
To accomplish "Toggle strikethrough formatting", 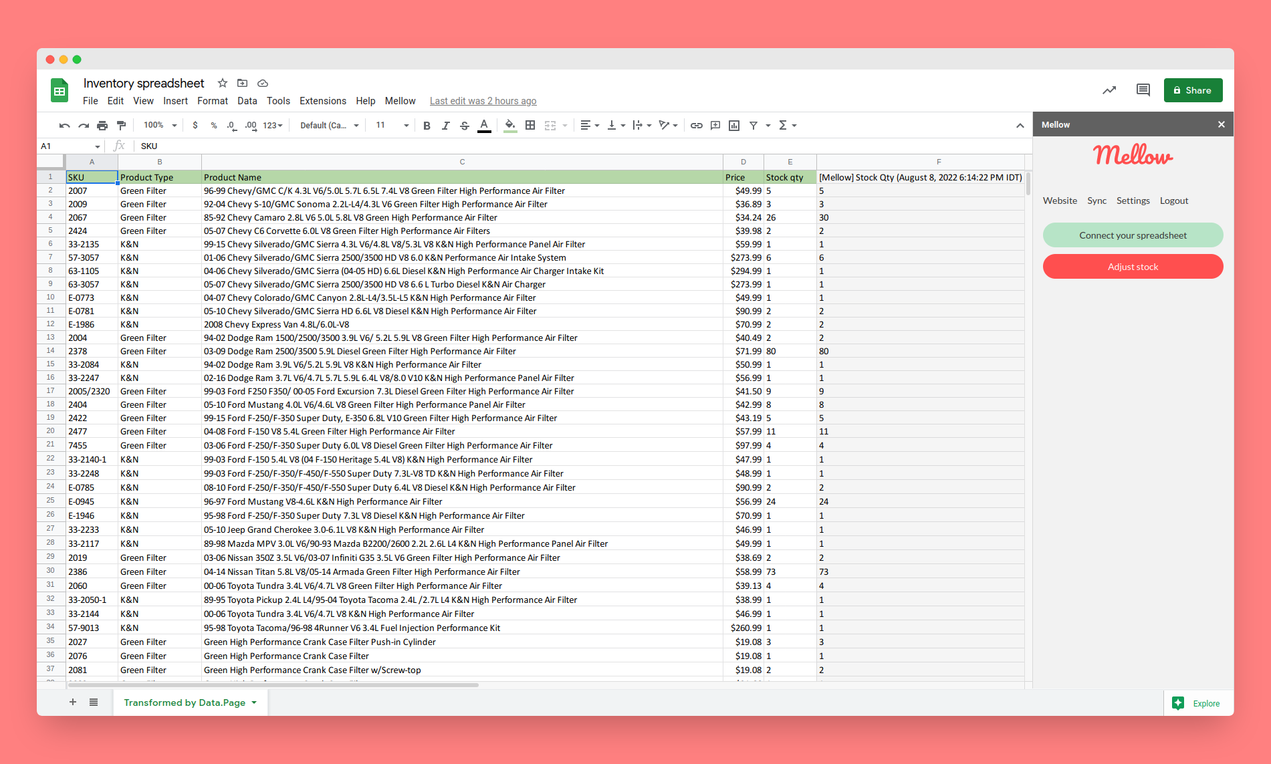I will tap(465, 126).
